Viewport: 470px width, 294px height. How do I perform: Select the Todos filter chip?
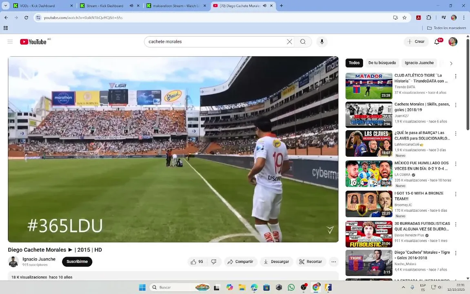pos(354,63)
